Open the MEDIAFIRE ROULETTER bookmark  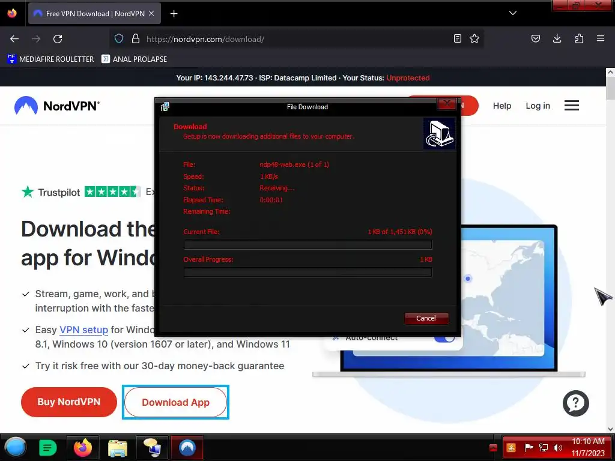tap(50, 59)
